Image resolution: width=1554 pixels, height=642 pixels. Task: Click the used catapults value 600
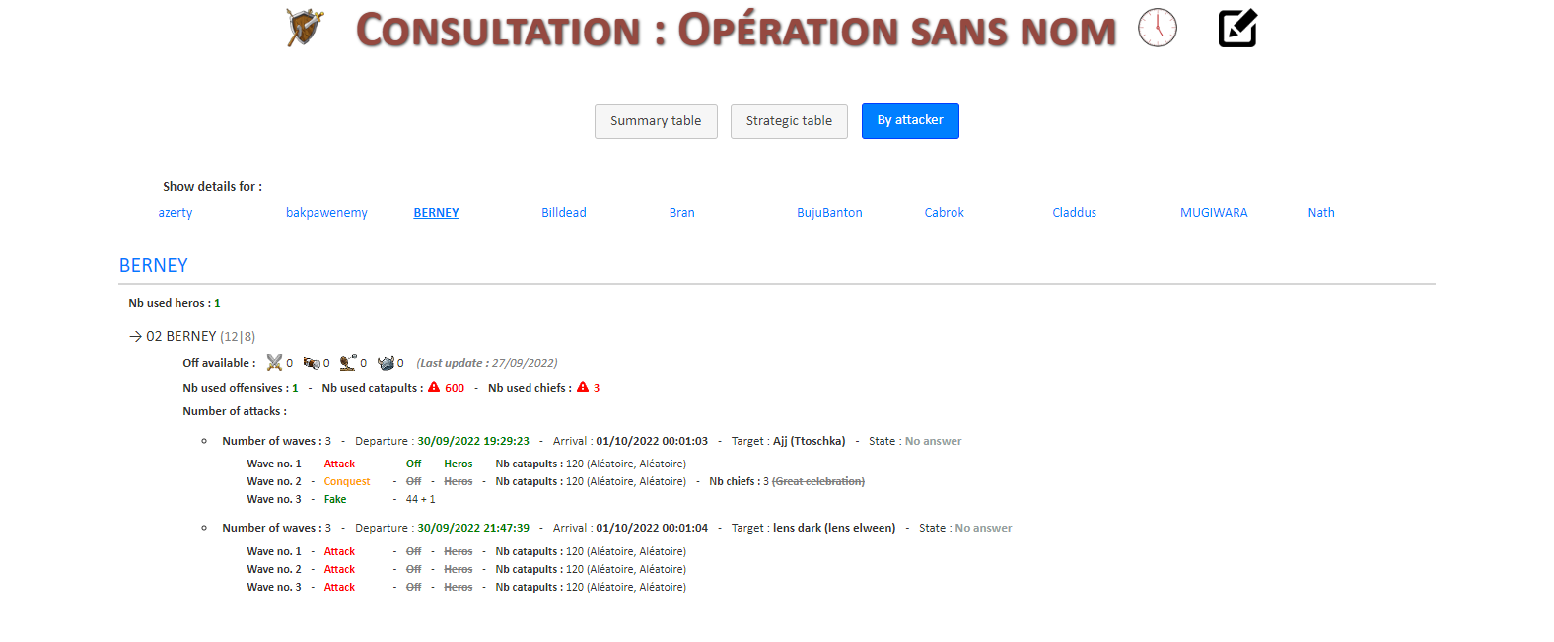click(455, 388)
